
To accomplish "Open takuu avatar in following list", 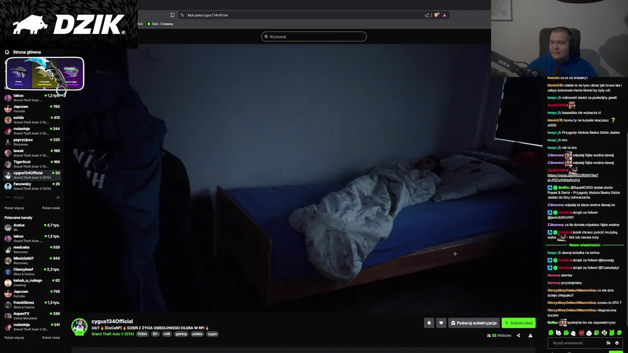I will [8, 98].
